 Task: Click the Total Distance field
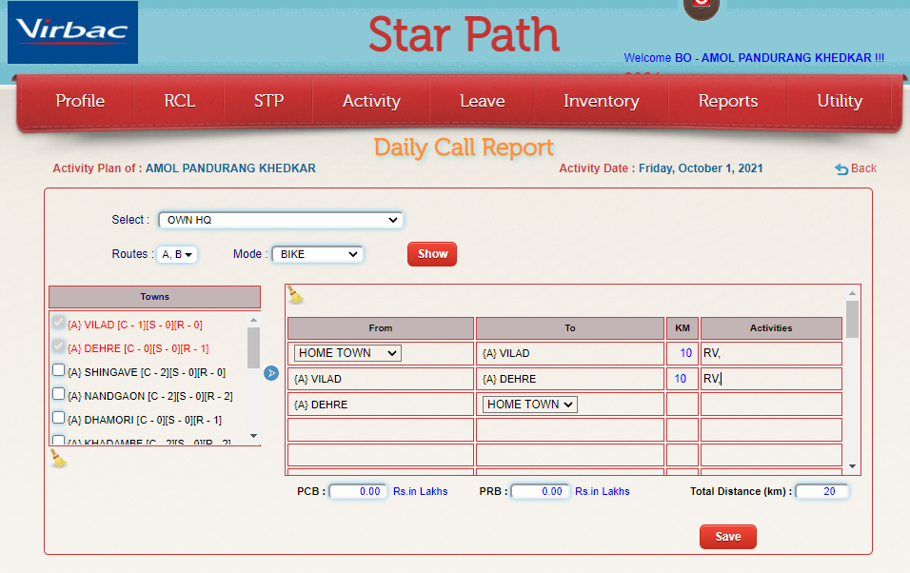pos(821,491)
